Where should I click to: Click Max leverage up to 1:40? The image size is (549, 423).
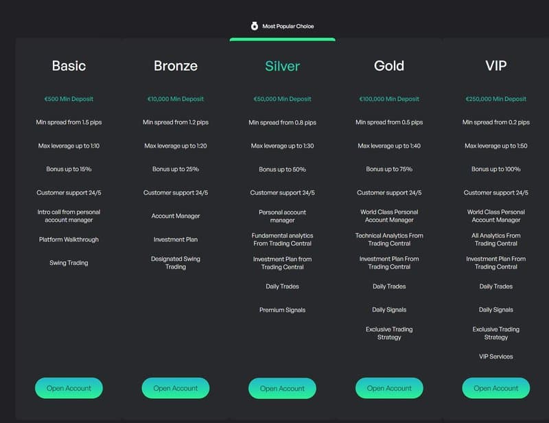tap(389, 146)
